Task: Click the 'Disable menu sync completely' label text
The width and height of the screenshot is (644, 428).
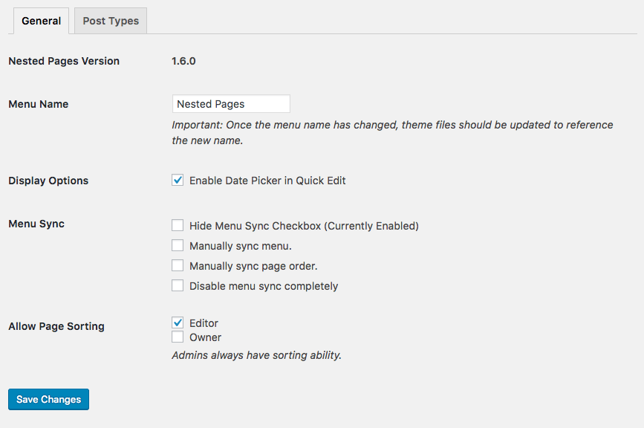Action: (264, 286)
